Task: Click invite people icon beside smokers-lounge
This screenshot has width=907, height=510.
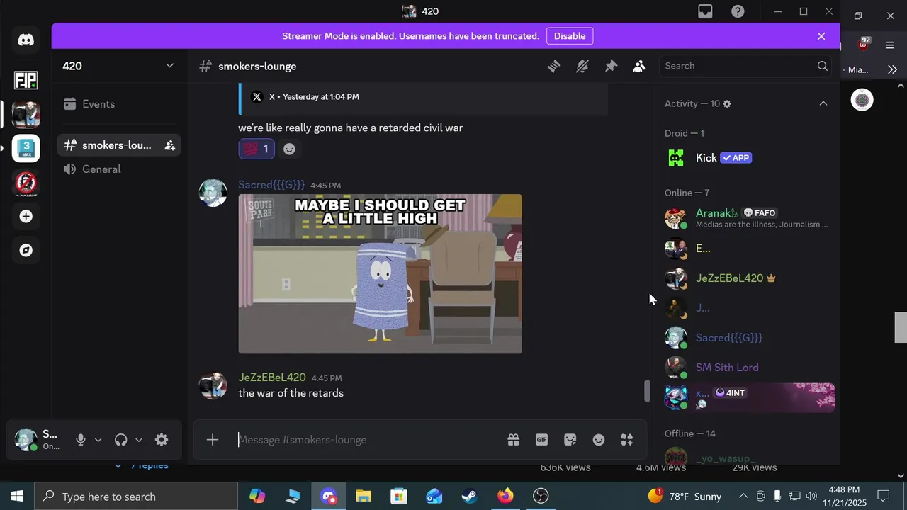Action: coord(170,145)
